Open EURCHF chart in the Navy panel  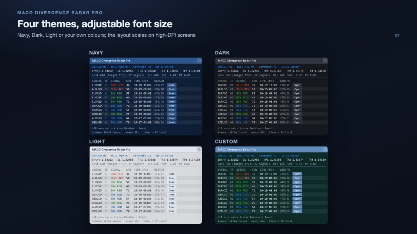tap(172, 97)
